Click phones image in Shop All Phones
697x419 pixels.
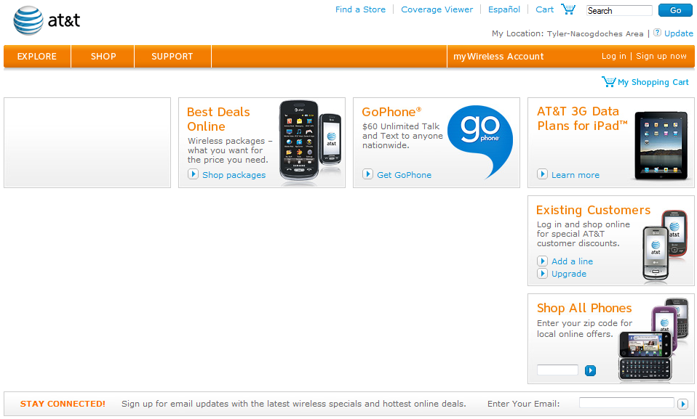tap(653, 340)
